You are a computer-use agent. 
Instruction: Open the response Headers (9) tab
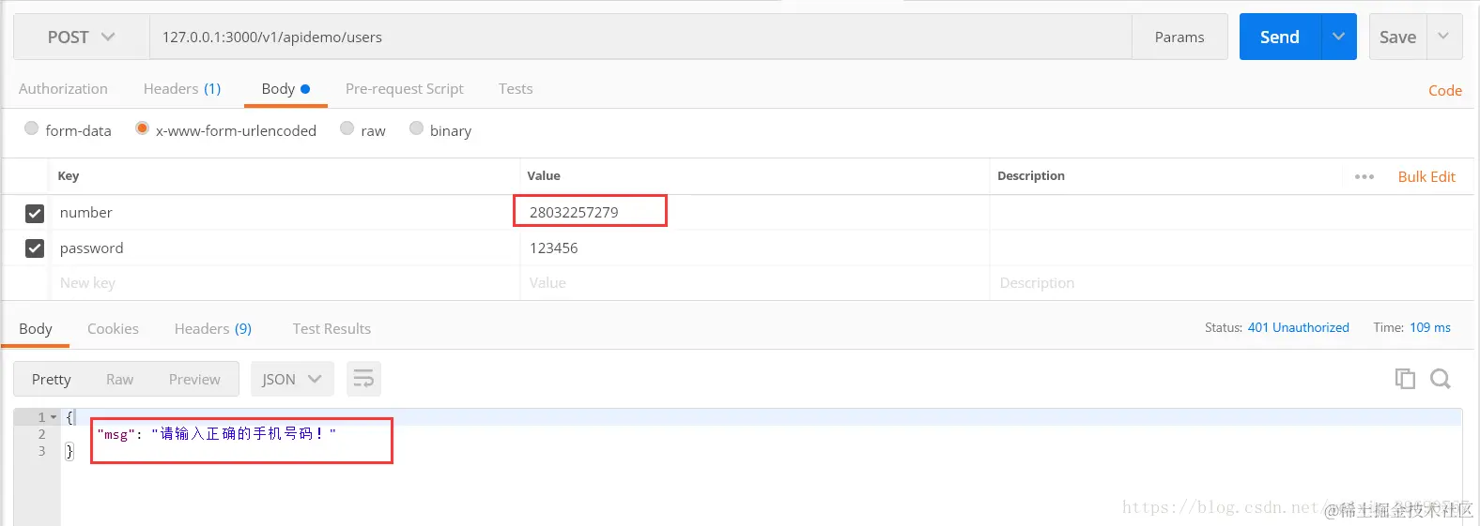213,329
